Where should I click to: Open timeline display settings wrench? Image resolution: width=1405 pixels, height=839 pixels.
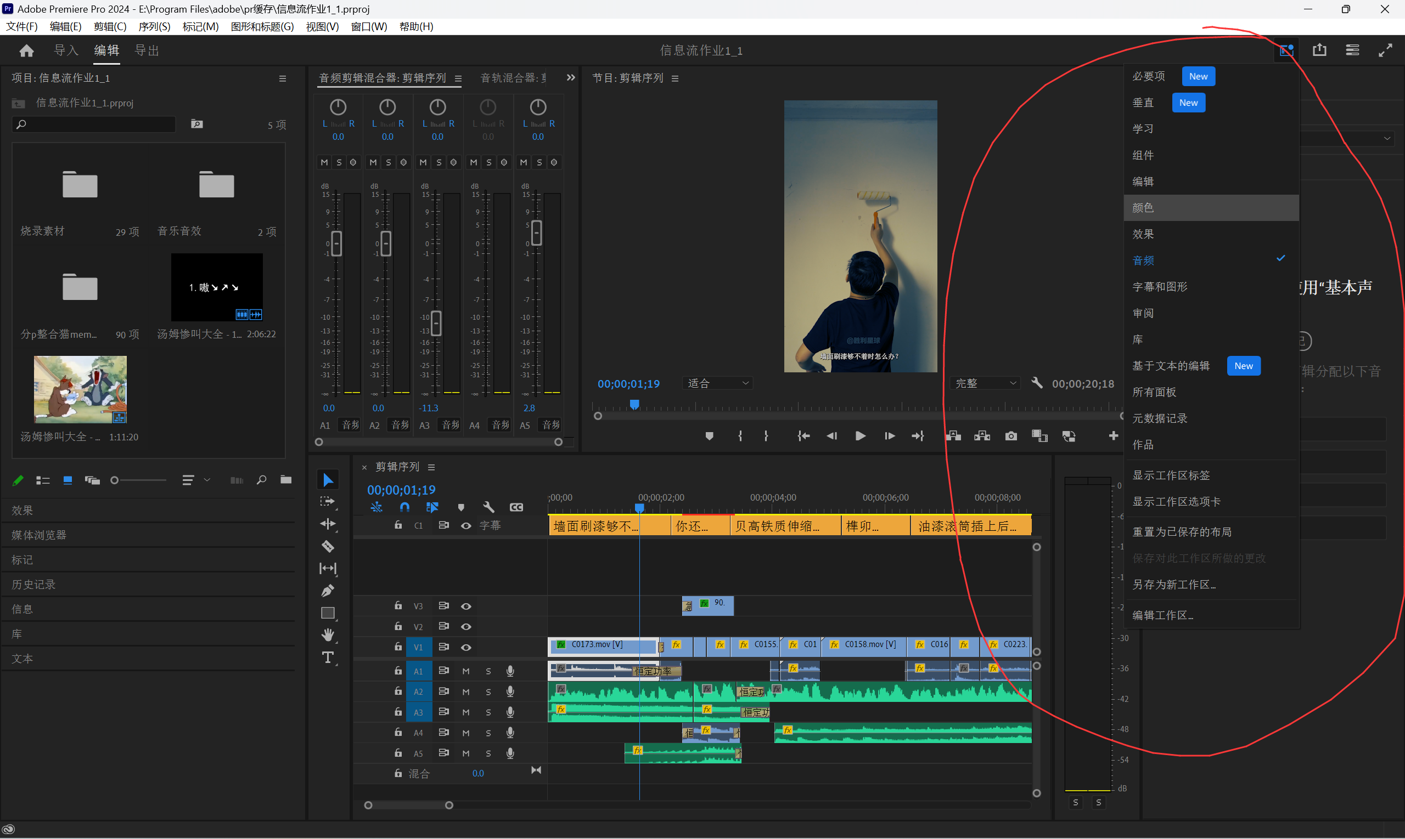point(488,507)
